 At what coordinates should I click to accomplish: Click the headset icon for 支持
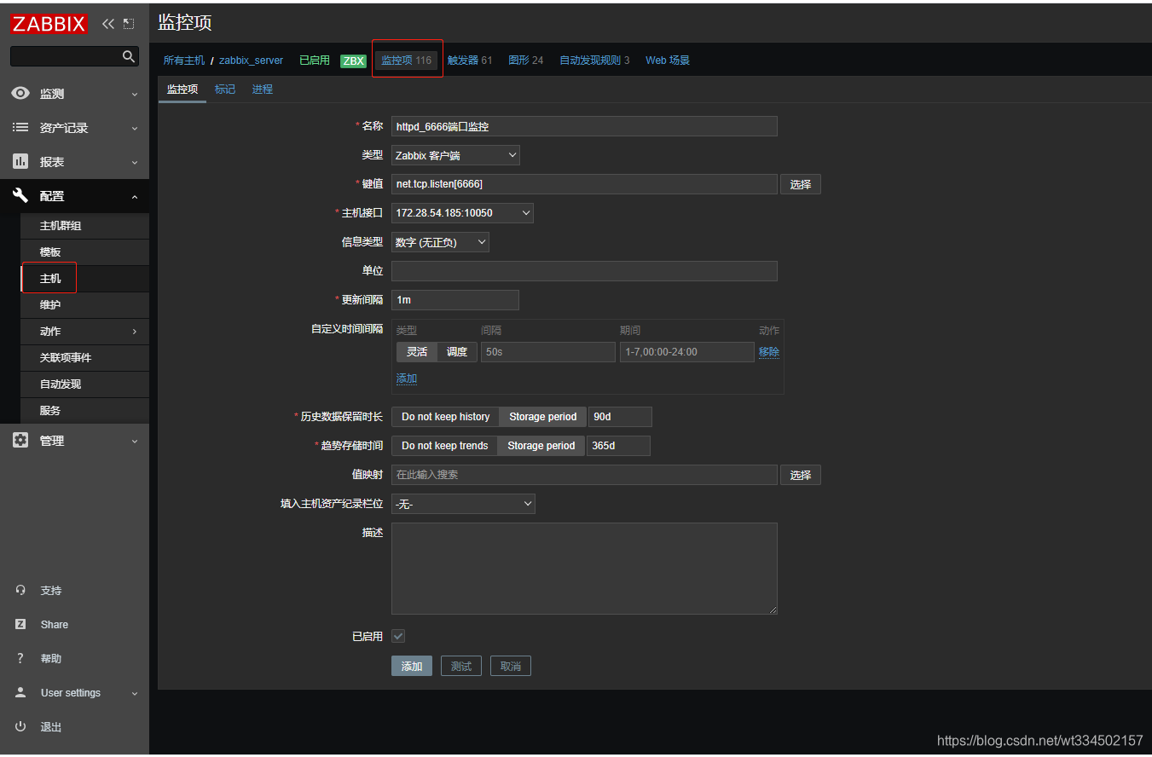click(x=20, y=590)
